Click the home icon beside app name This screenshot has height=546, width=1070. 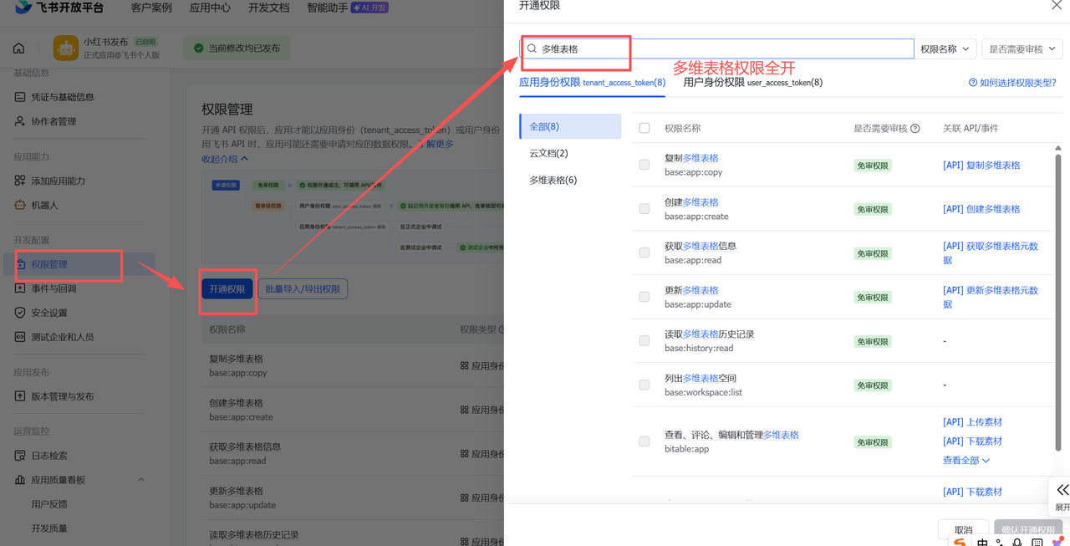coord(19,48)
